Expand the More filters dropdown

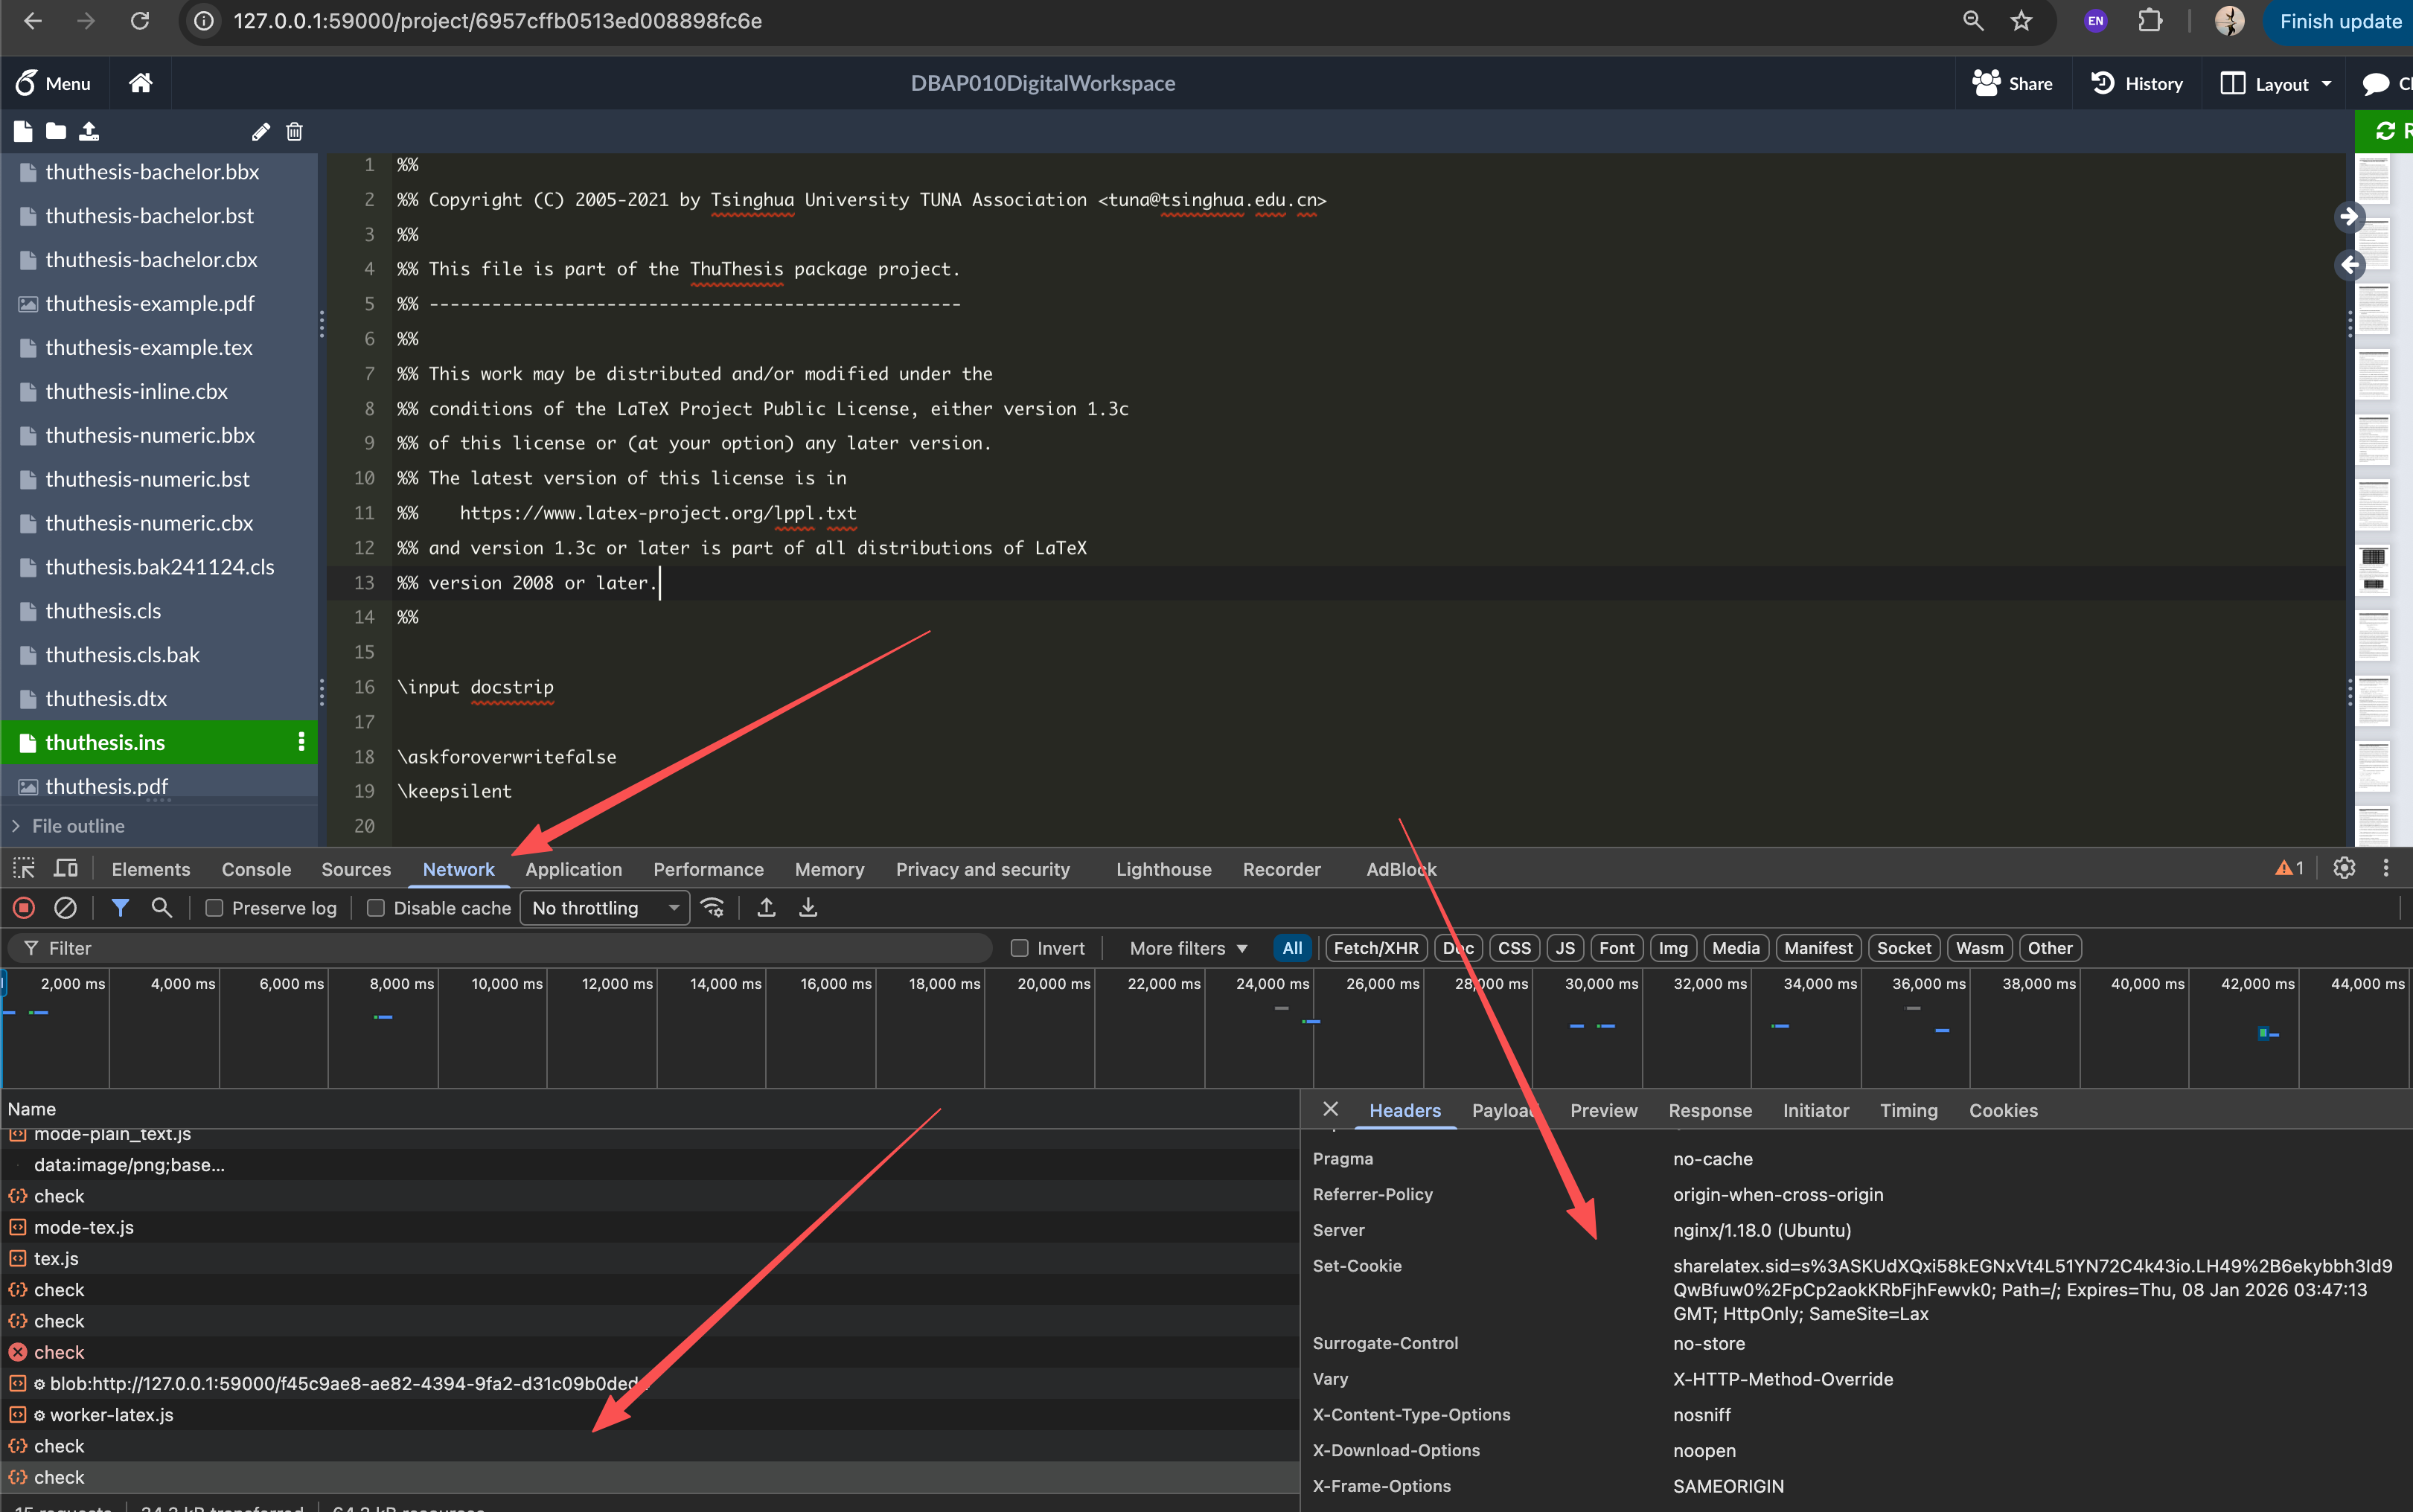click(1188, 948)
